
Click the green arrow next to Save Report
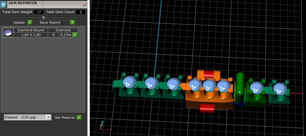tap(72, 22)
